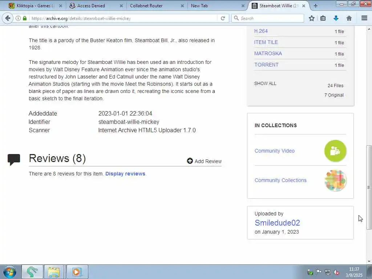This screenshot has width=372, height=279.
Task: Show bookmarks list icon in toolbar
Action: [x=323, y=18]
